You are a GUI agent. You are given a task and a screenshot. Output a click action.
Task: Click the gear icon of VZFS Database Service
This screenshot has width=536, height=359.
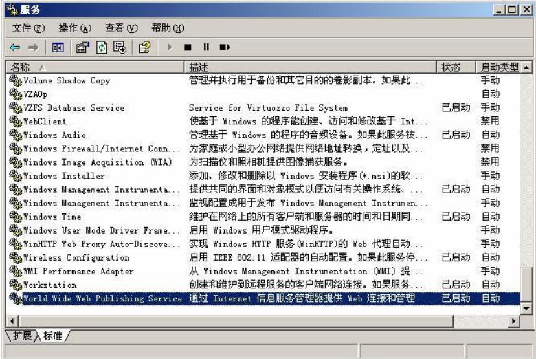pyautogui.click(x=16, y=107)
